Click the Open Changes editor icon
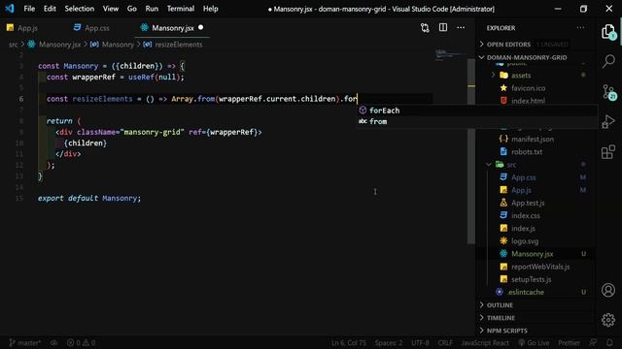The height and width of the screenshot is (349, 622). 425,28
